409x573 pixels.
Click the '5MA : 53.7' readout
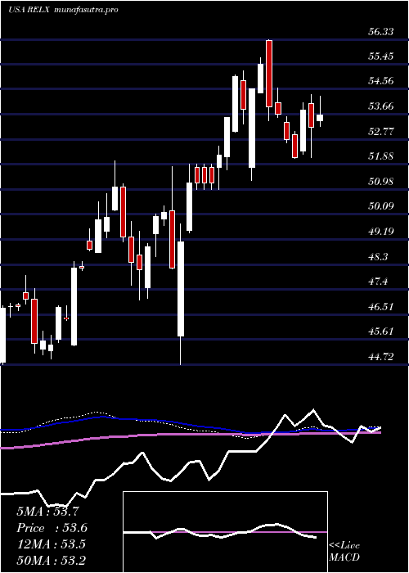point(47,512)
